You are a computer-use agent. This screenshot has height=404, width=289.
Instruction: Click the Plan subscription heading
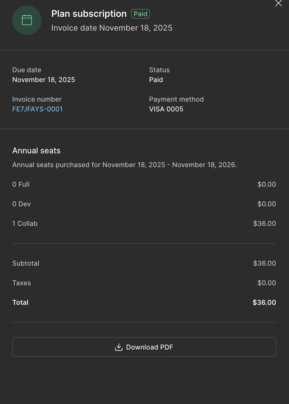point(89,14)
